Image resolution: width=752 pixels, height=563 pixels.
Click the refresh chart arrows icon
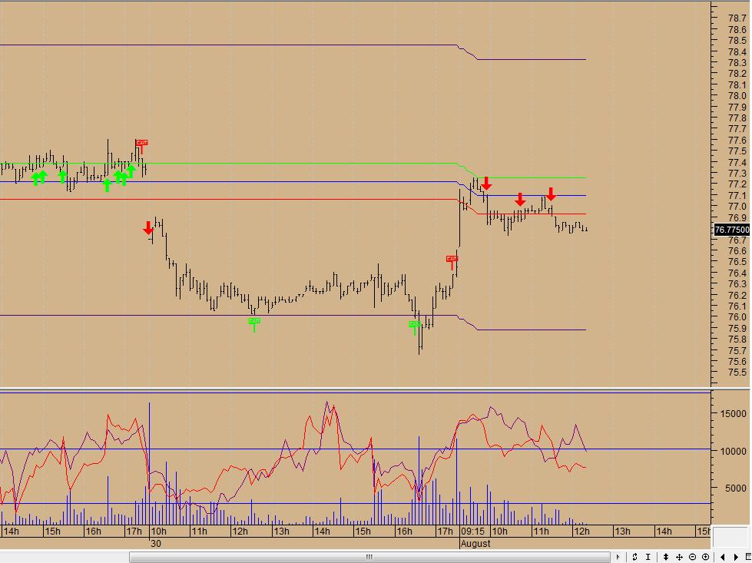click(x=635, y=557)
